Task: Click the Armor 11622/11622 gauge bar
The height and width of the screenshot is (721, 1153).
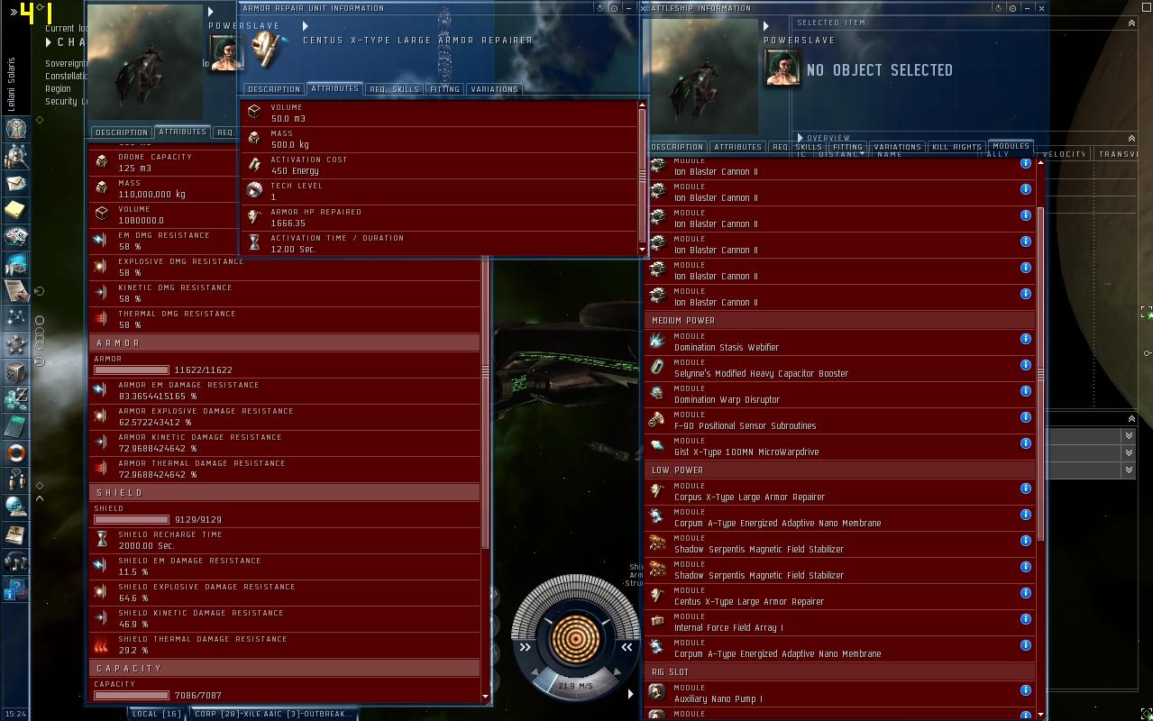Action: (132, 370)
